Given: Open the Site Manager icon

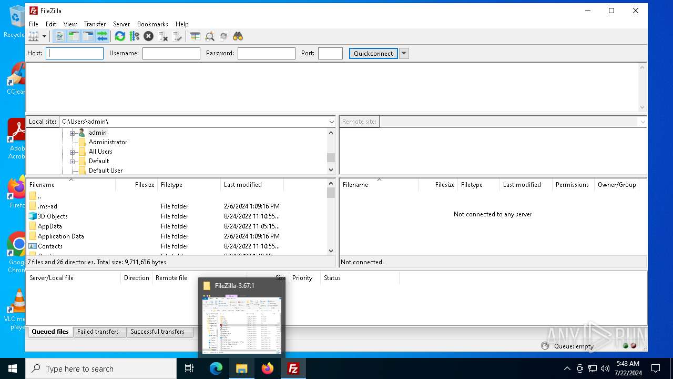Looking at the screenshot, I should [x=34, y=36].
